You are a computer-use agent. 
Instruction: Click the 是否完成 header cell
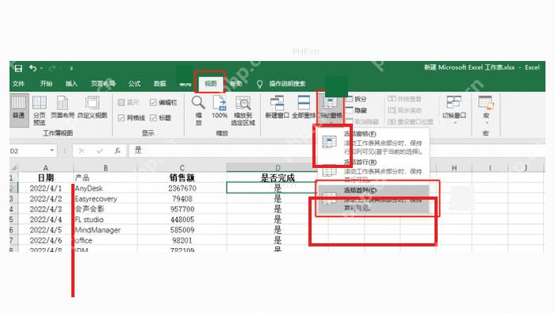pyautogui.click(x=277, y=177)
